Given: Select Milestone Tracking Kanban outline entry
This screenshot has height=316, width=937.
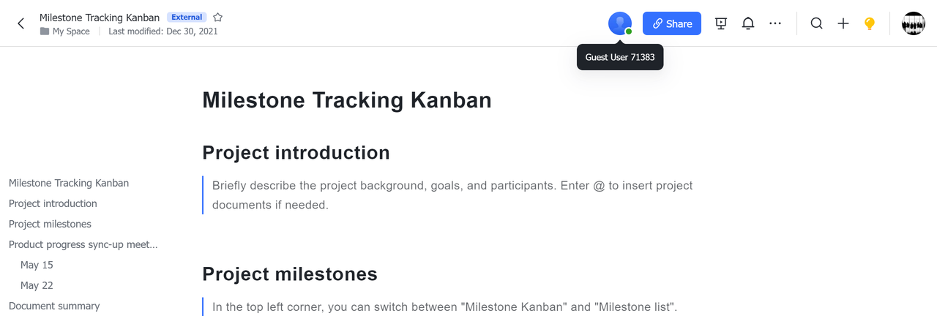Looking at the screenshot, I should [x=69, y=183].
